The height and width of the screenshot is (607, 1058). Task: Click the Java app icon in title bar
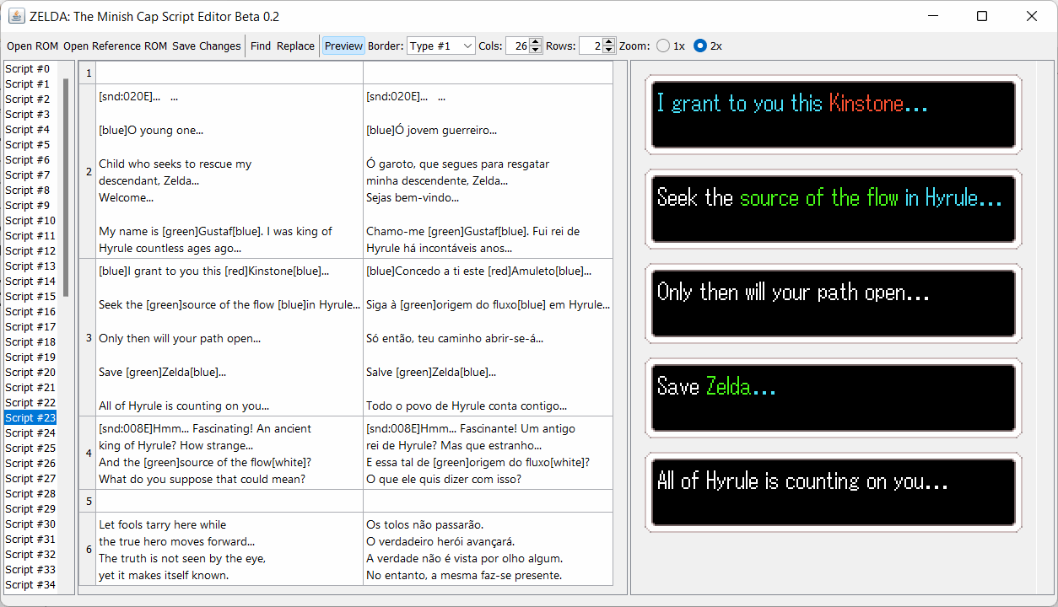point(16,16)
